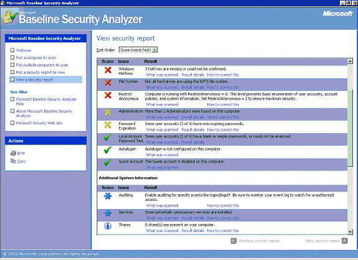Image resolution: width=358 pixels, height=260 pixels.
Task: Open How to correct this for Shares
Action: (x=223, y=231)
